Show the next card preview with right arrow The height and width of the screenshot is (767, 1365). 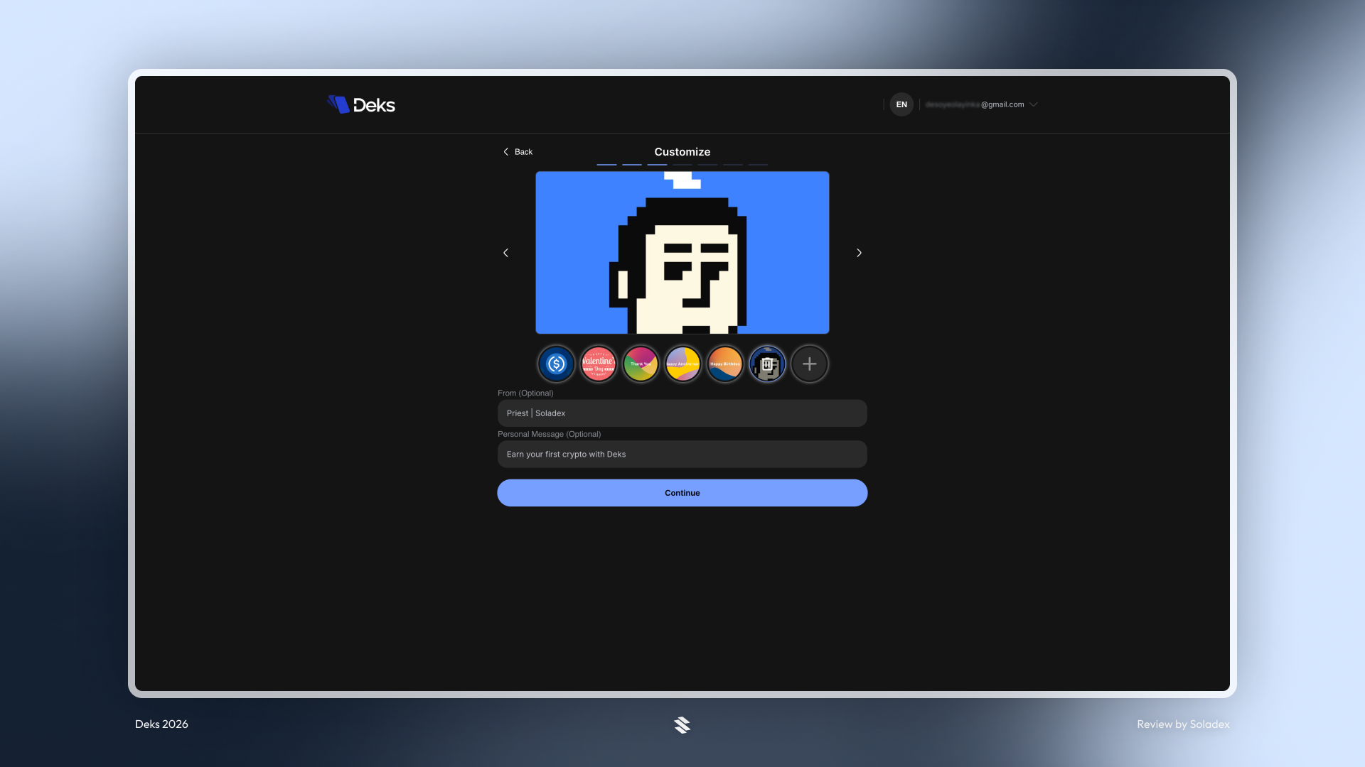click(859, 252)
